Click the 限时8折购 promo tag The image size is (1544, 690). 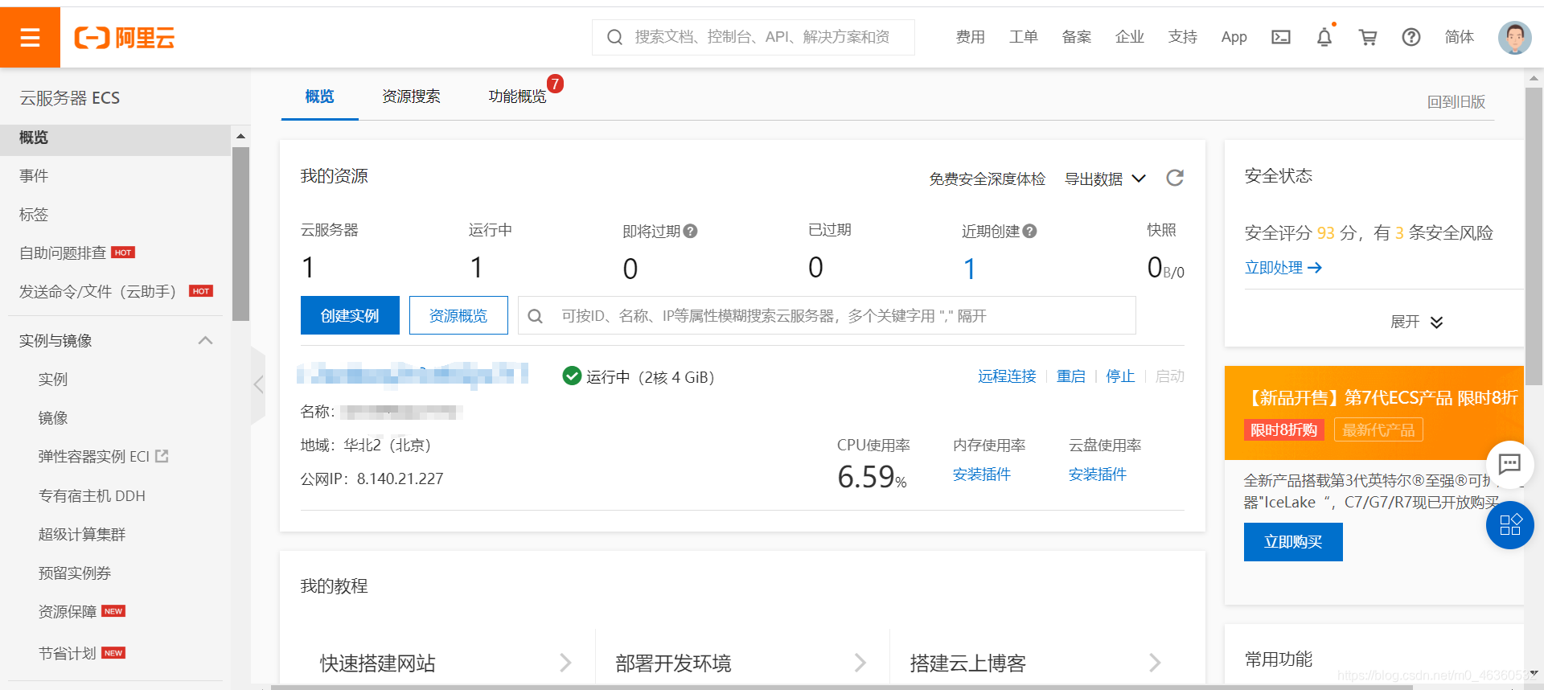[1284, 430]
